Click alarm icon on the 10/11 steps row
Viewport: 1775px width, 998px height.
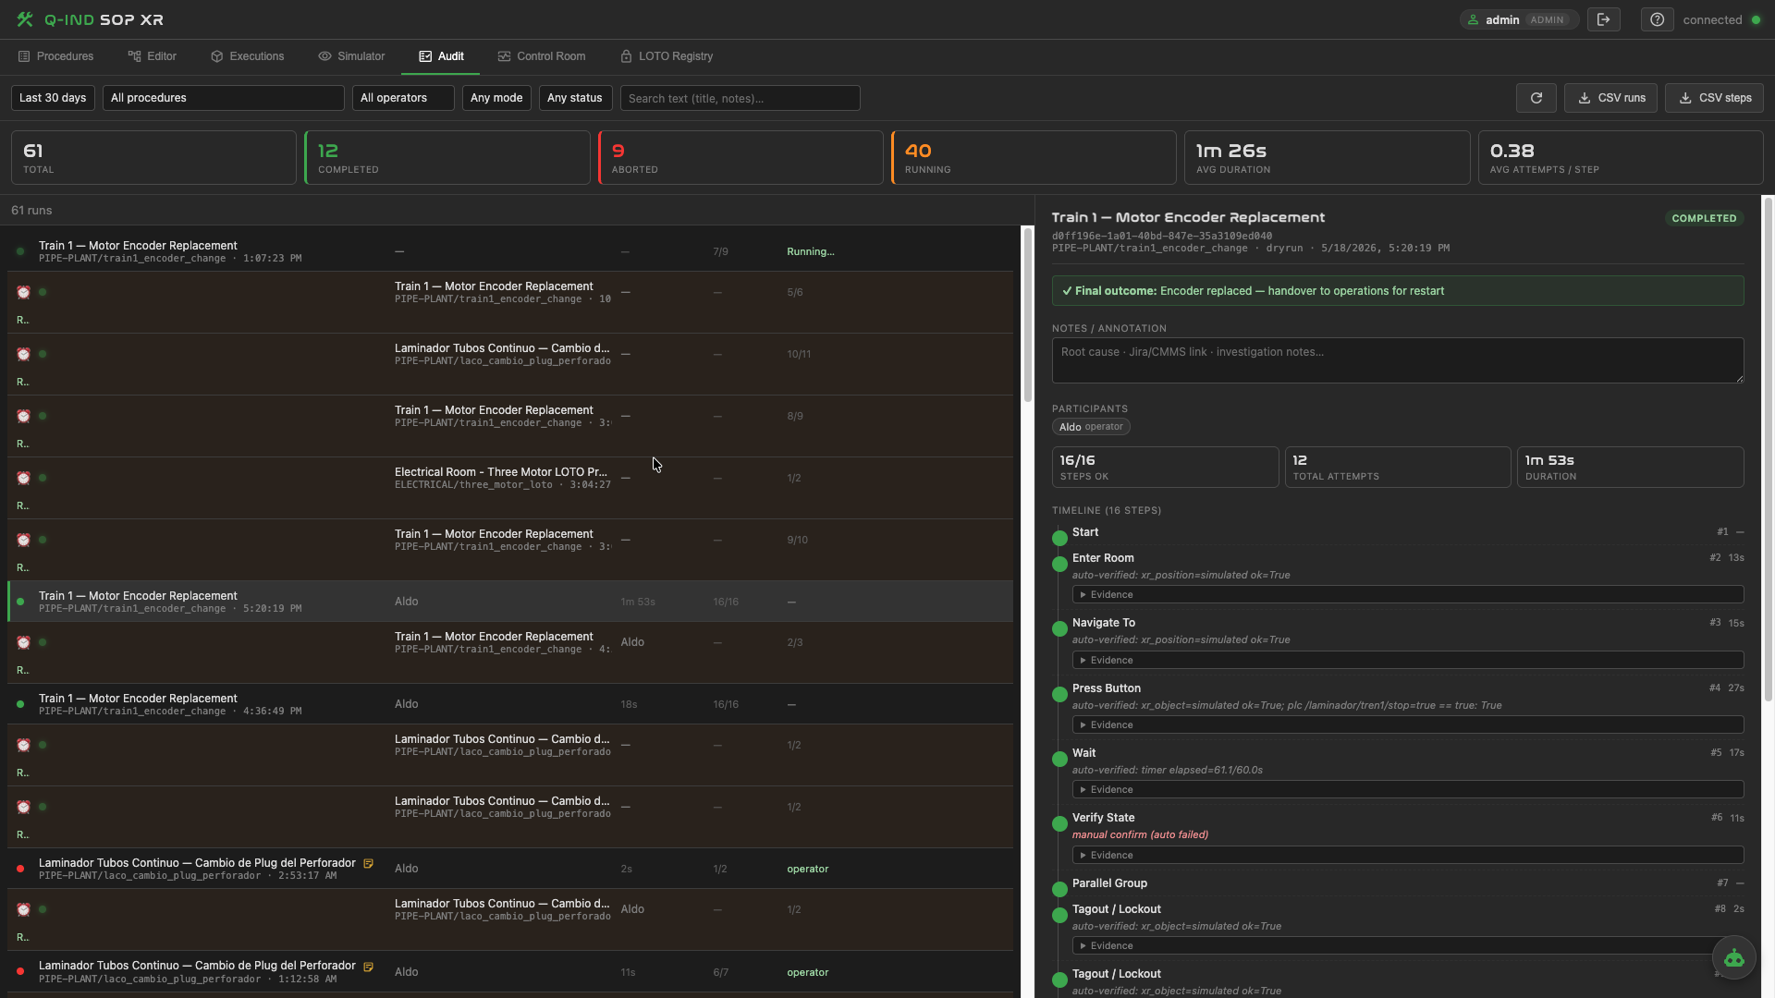pos(24,354)
